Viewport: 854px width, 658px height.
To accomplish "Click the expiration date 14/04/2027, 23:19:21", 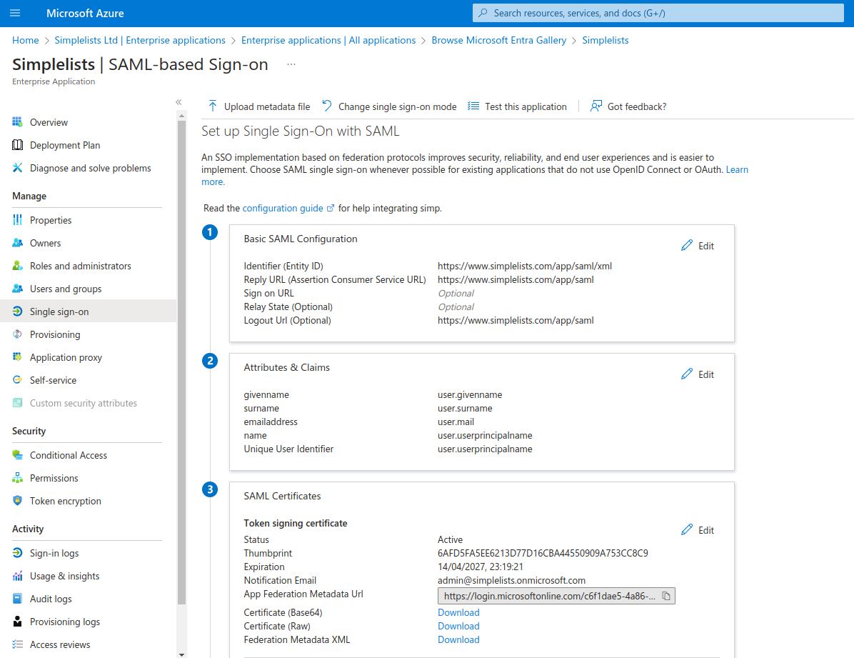I will tap(481, 567).
